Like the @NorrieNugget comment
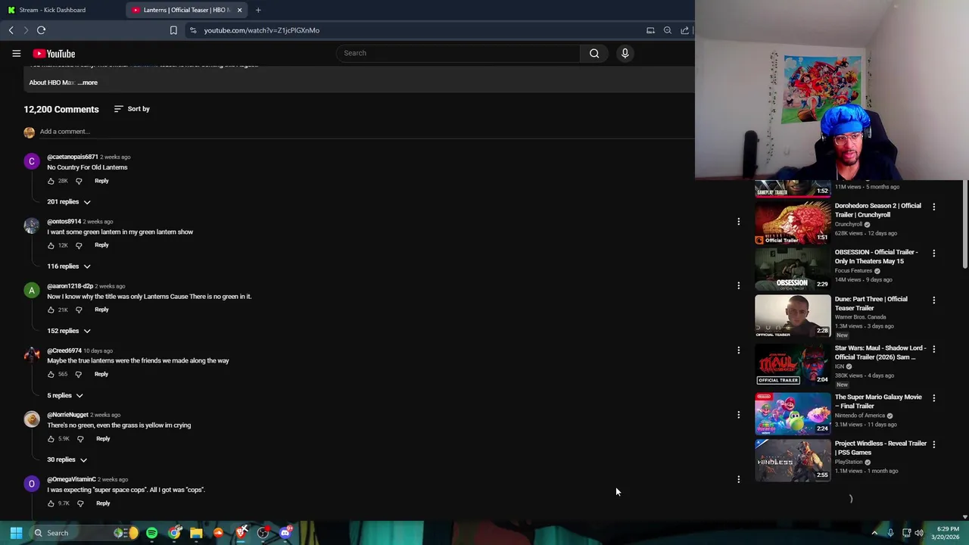This screenshot has width=969, height=545. point(51,438)
